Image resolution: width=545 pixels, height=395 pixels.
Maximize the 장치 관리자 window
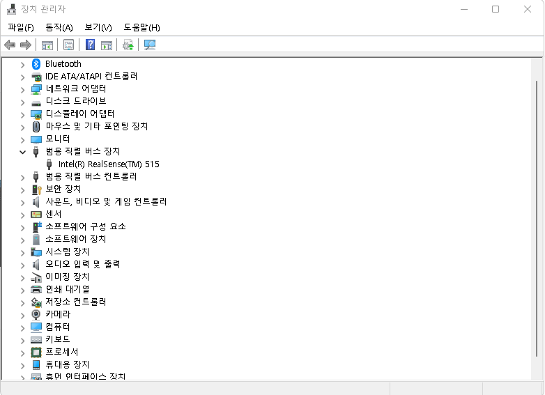tap(496, 9)
